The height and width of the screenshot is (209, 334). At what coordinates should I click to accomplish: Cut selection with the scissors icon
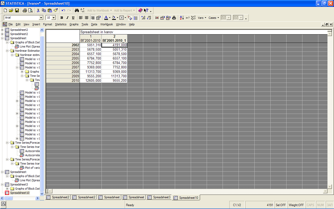38,10
